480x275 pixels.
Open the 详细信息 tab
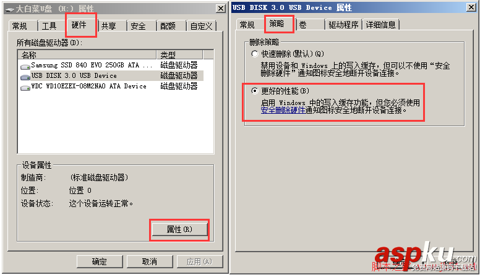(381, 25)
